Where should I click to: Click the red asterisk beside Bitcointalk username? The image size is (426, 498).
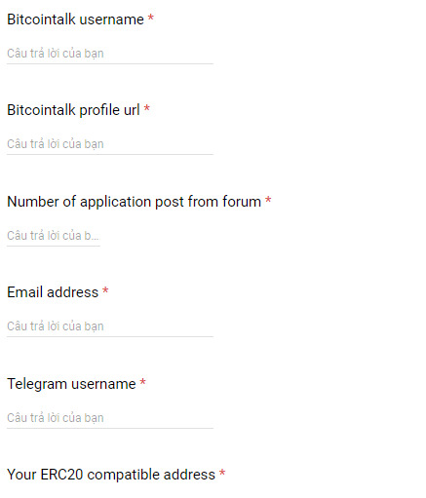click(151, 18)
